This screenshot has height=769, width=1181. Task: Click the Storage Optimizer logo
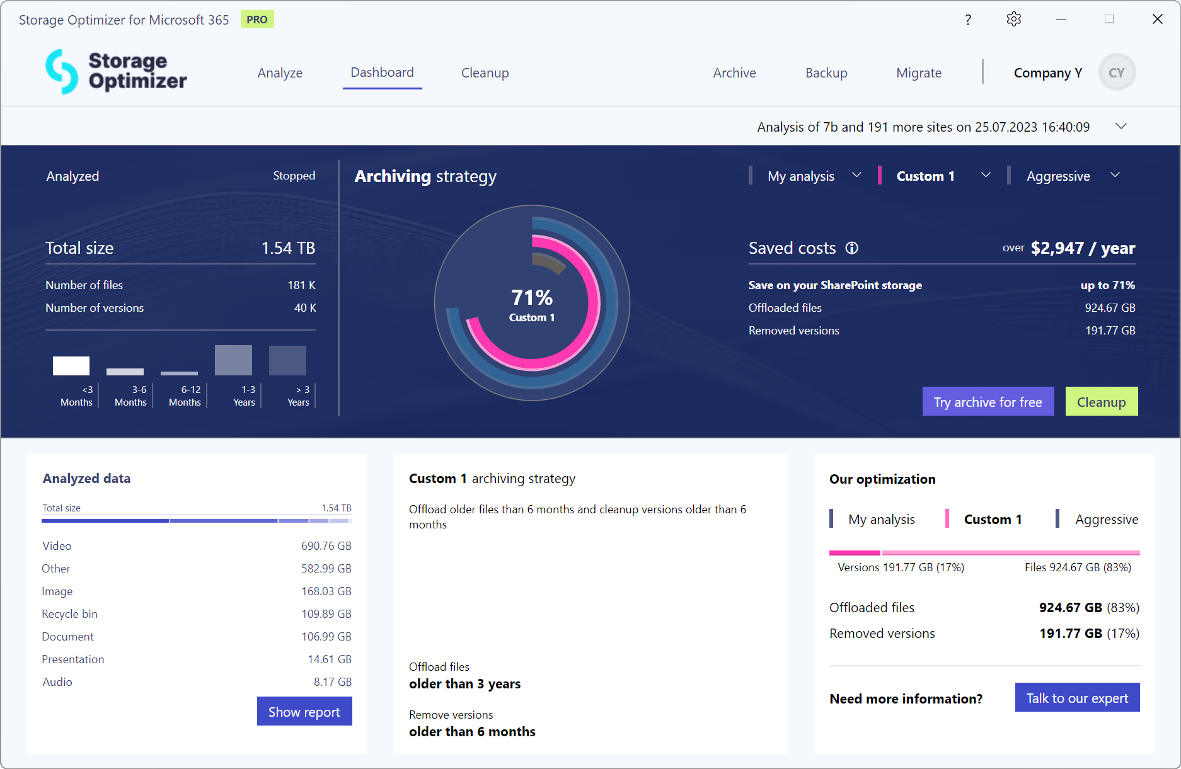115,71
